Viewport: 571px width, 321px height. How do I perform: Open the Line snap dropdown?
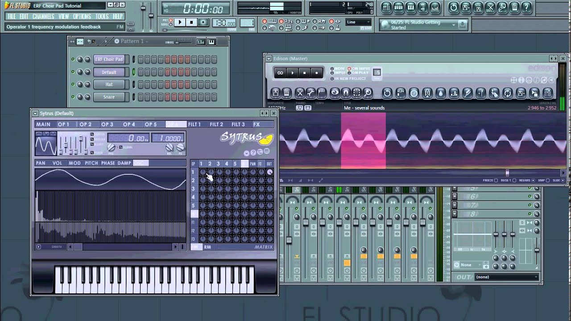point(358,22)
